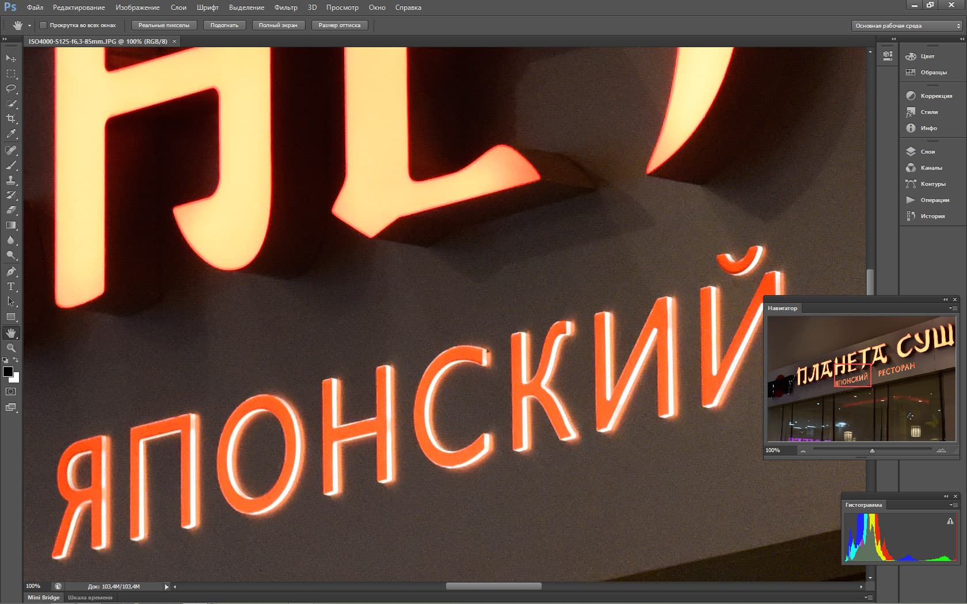
Task: Select the Clone Stamp tool
Action: (11, 180)
